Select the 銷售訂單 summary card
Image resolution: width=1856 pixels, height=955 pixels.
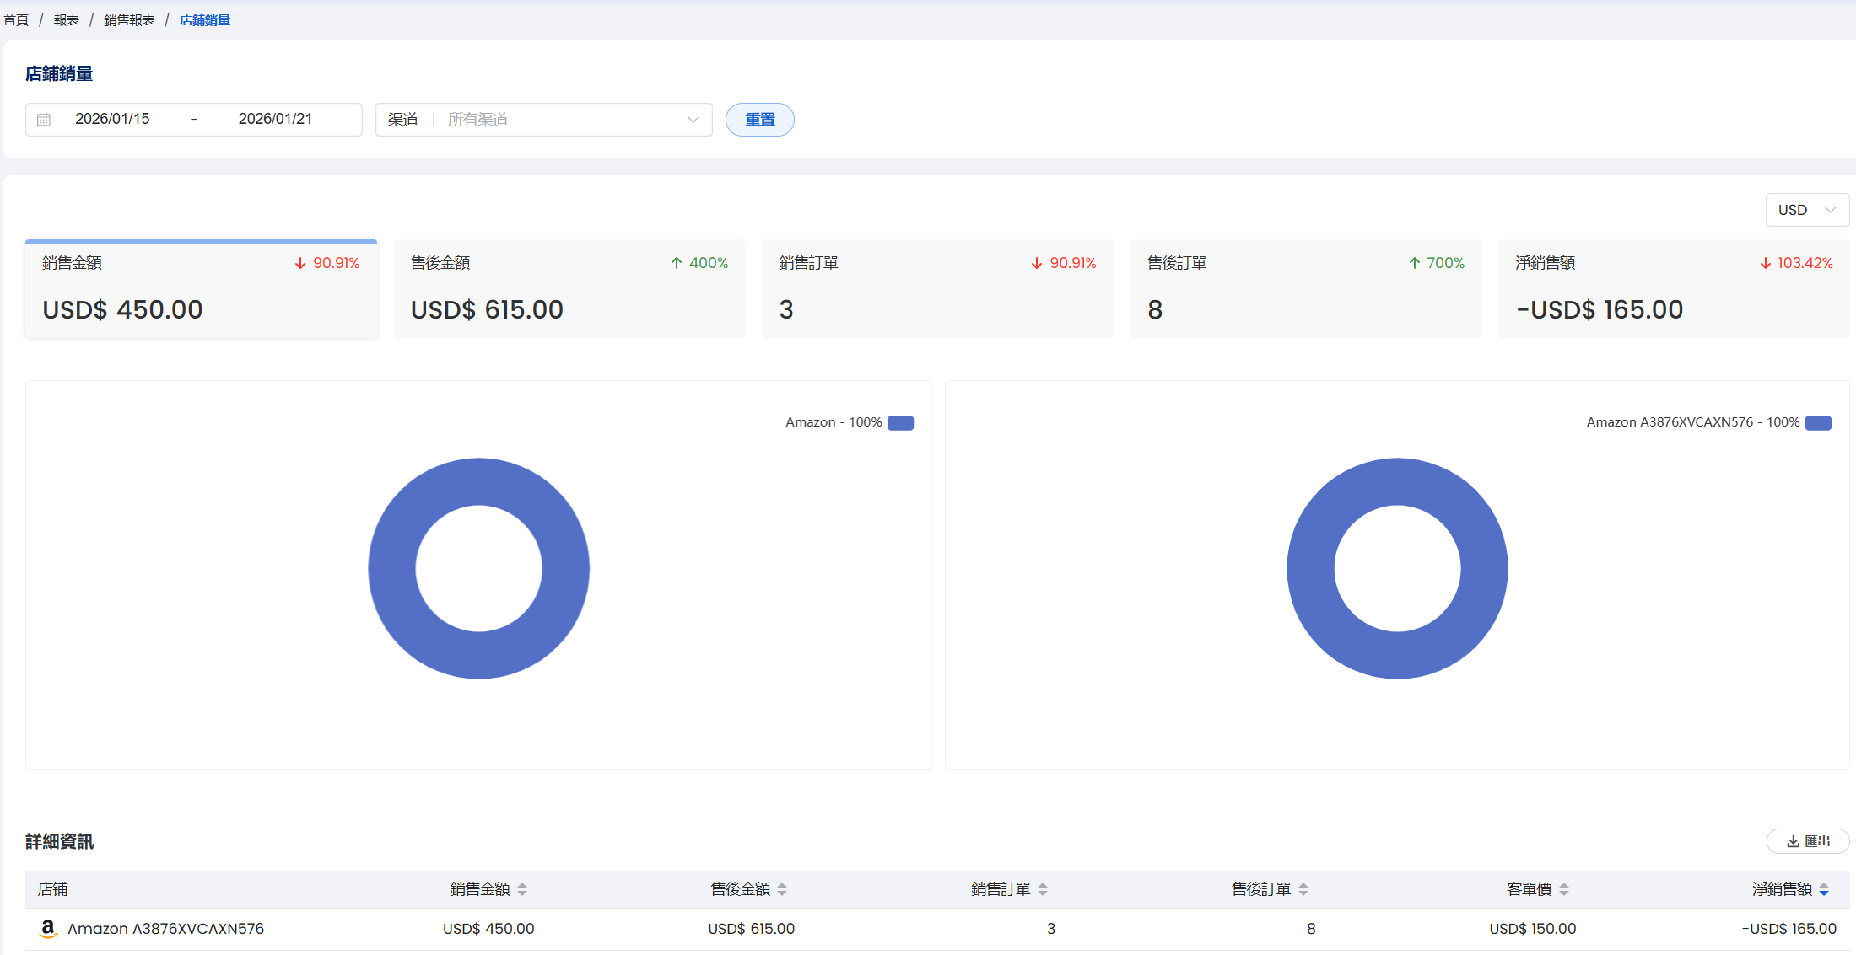(x=937, y=289)
